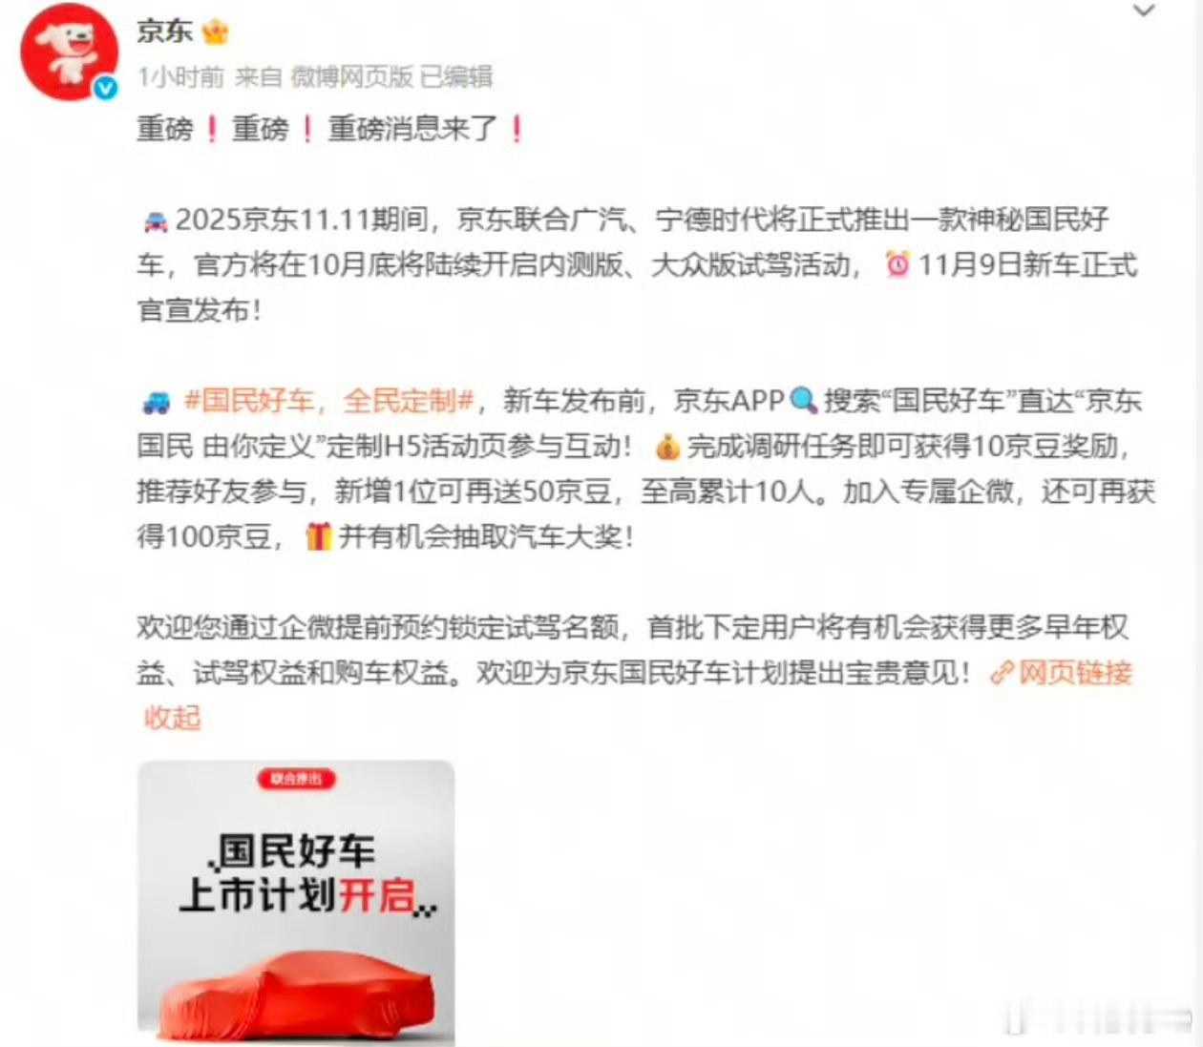Click the red car emoji before 2025
This screenshot has height=1047, width=1203.
pos(155,221)
